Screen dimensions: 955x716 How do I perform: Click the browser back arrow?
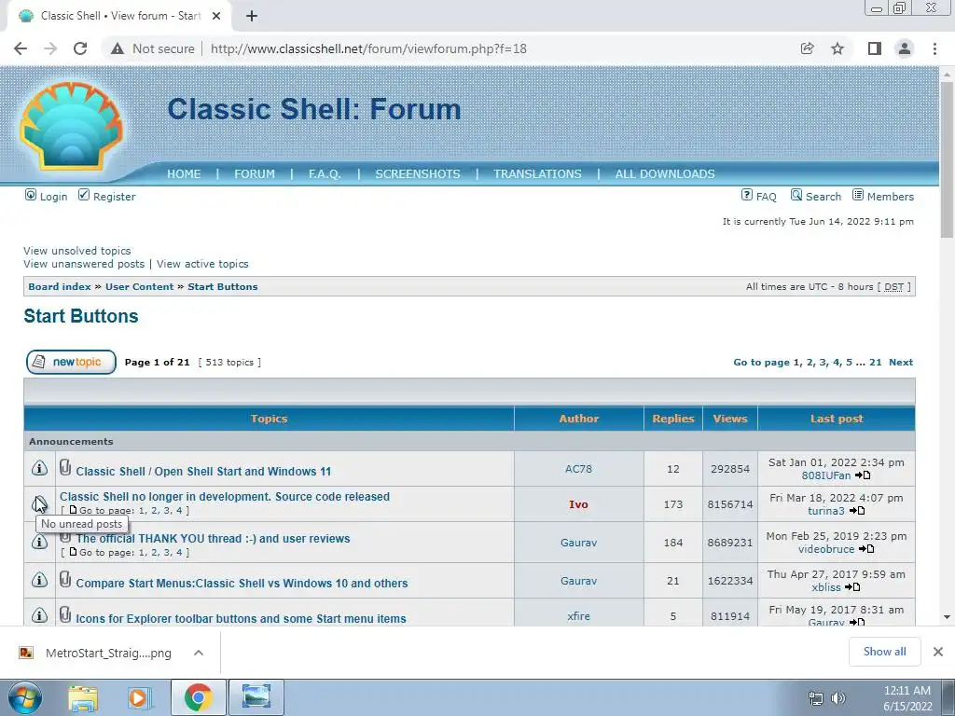(21, 48)
